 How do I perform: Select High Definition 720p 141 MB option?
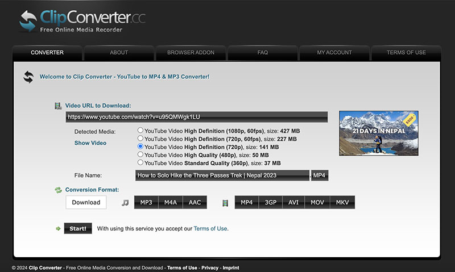pyautogui.click(x=140, y=147)
